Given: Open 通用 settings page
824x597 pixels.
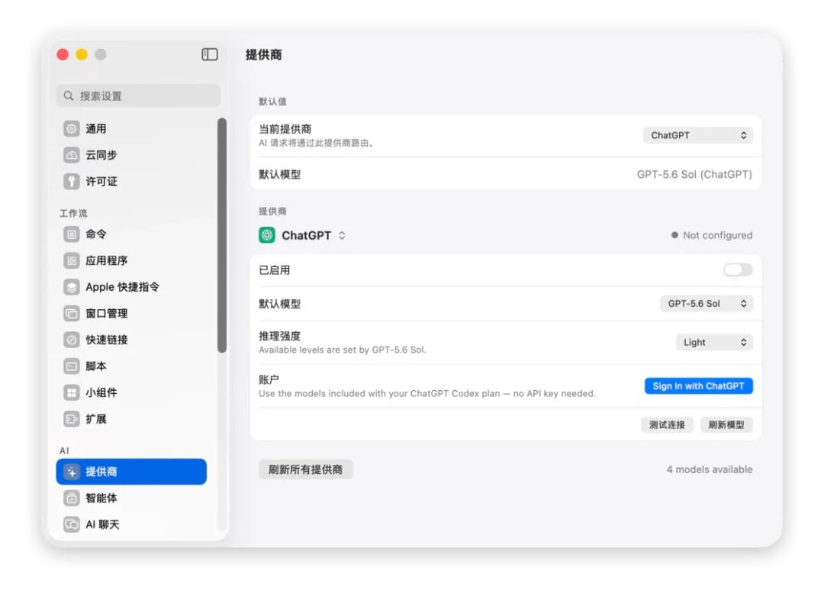Looking at the screenshot, I should [131, 129].
